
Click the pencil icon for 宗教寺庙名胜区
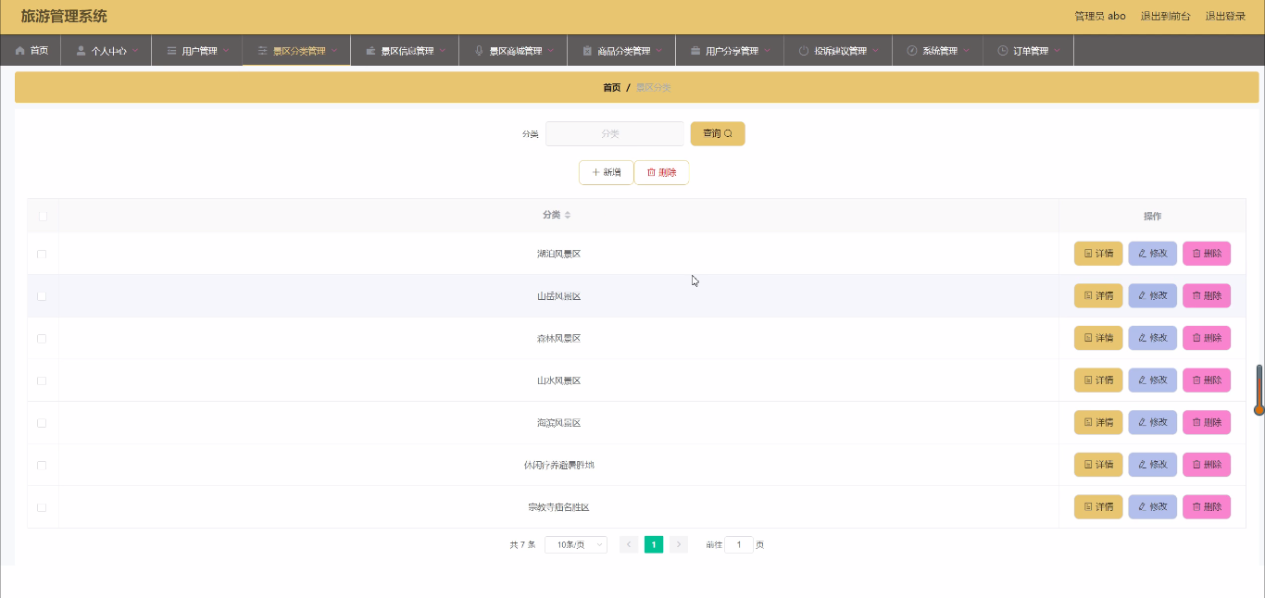point(1142,507)
